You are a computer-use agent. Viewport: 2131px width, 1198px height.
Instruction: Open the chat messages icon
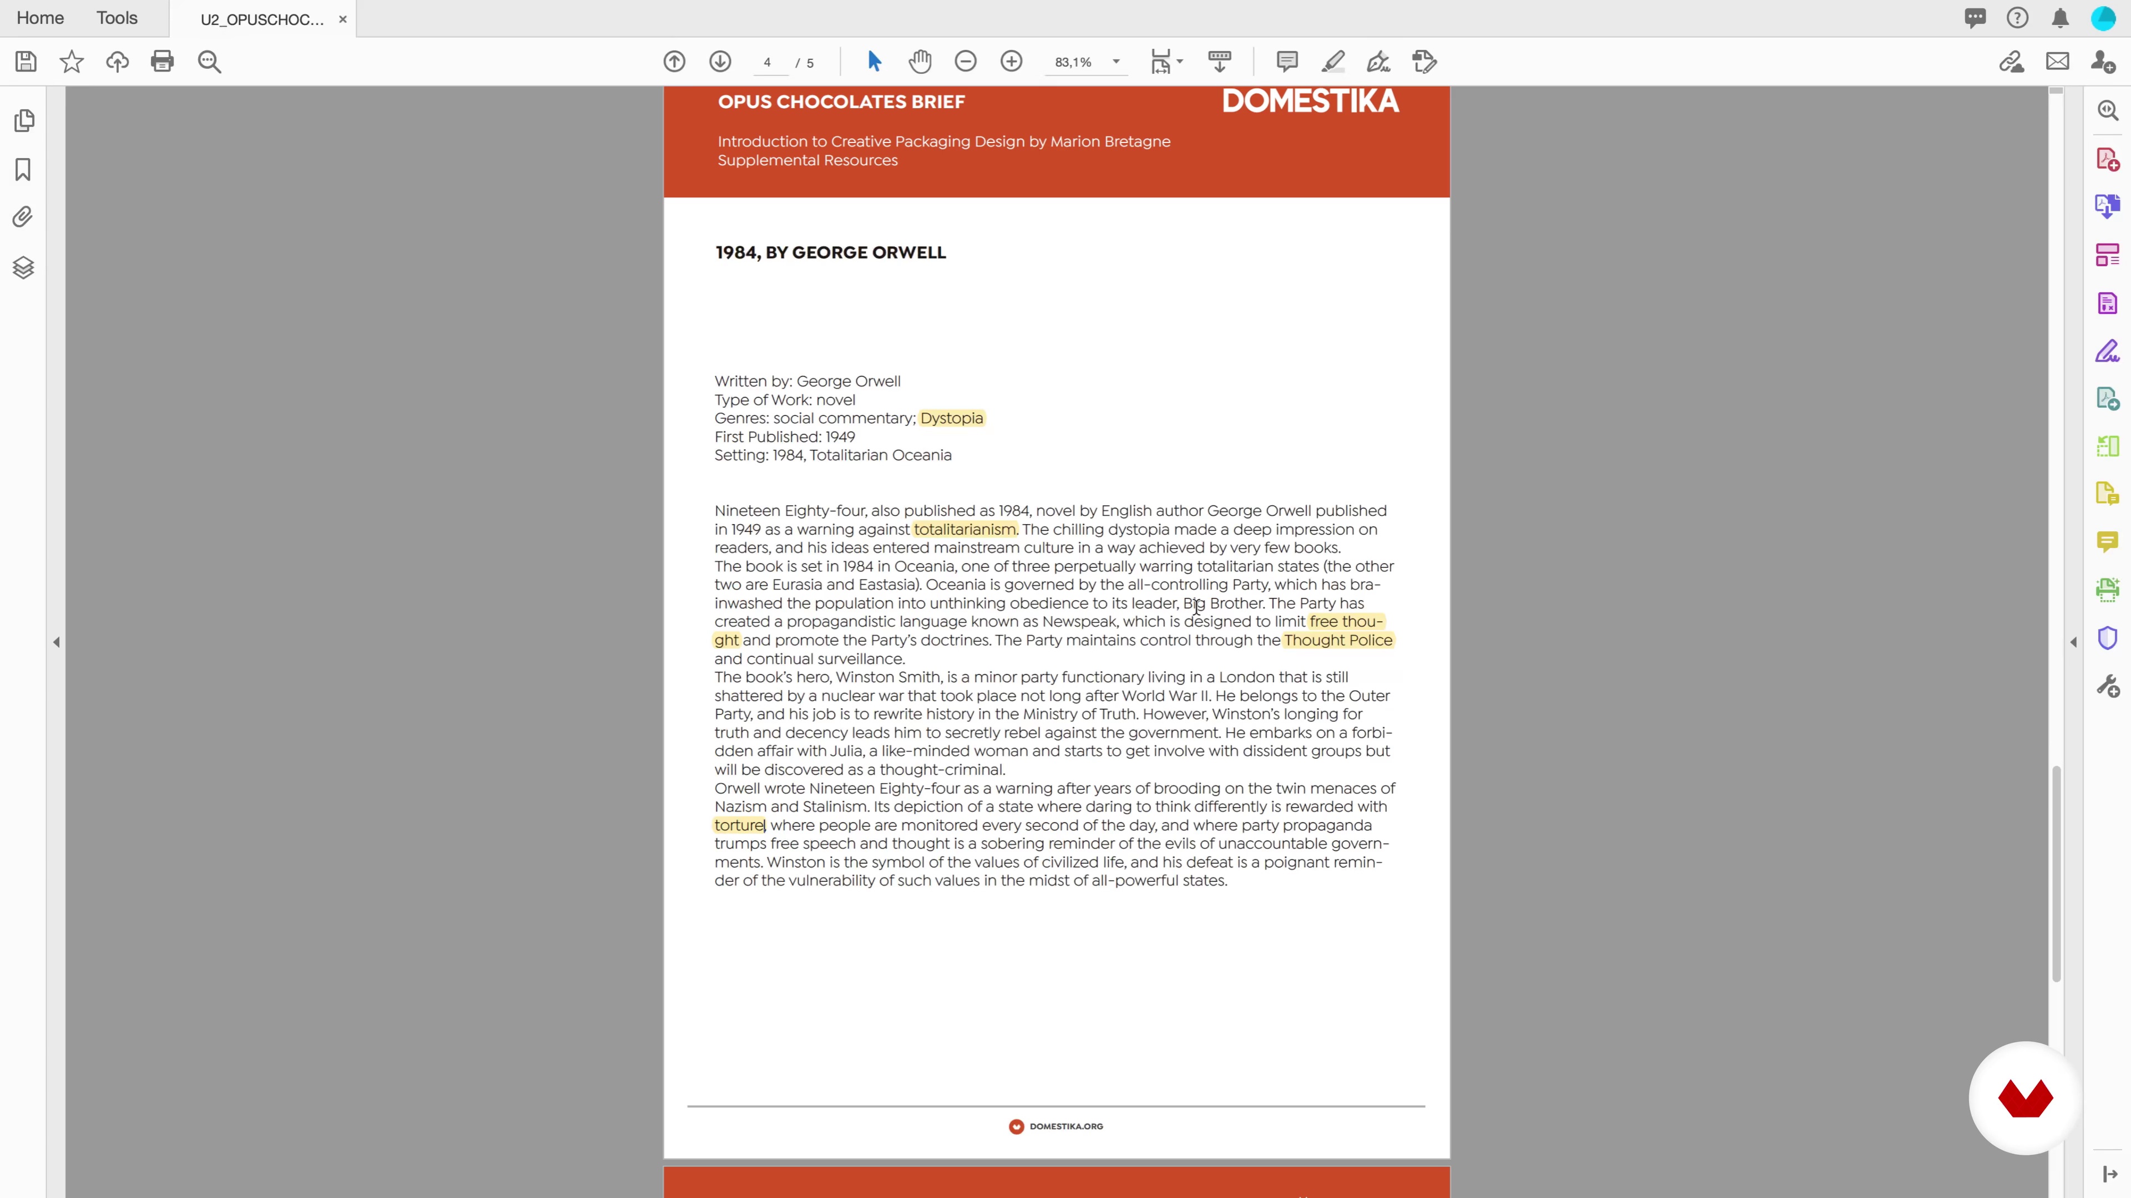click(x=1975, y=18)
